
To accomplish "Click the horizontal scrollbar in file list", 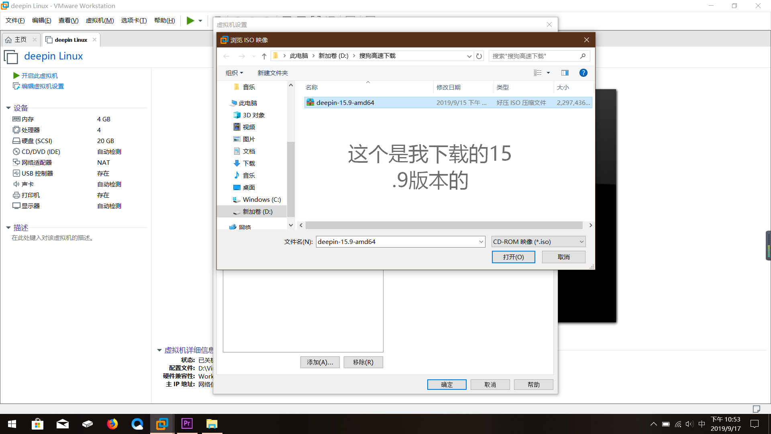I will point(444,225).
